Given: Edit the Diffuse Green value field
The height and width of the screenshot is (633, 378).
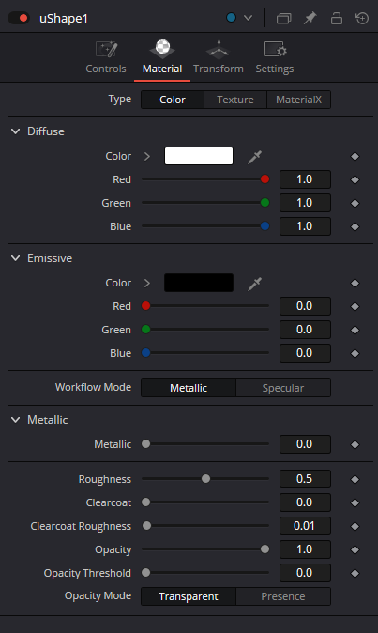Looking at the screenshot, I should [305, 203].
